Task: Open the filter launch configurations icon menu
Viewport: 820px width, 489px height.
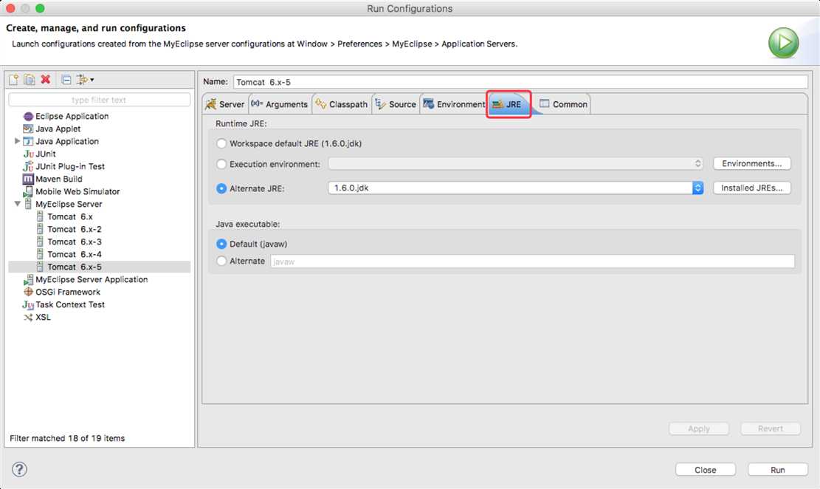Action: [x=85, y=80]
